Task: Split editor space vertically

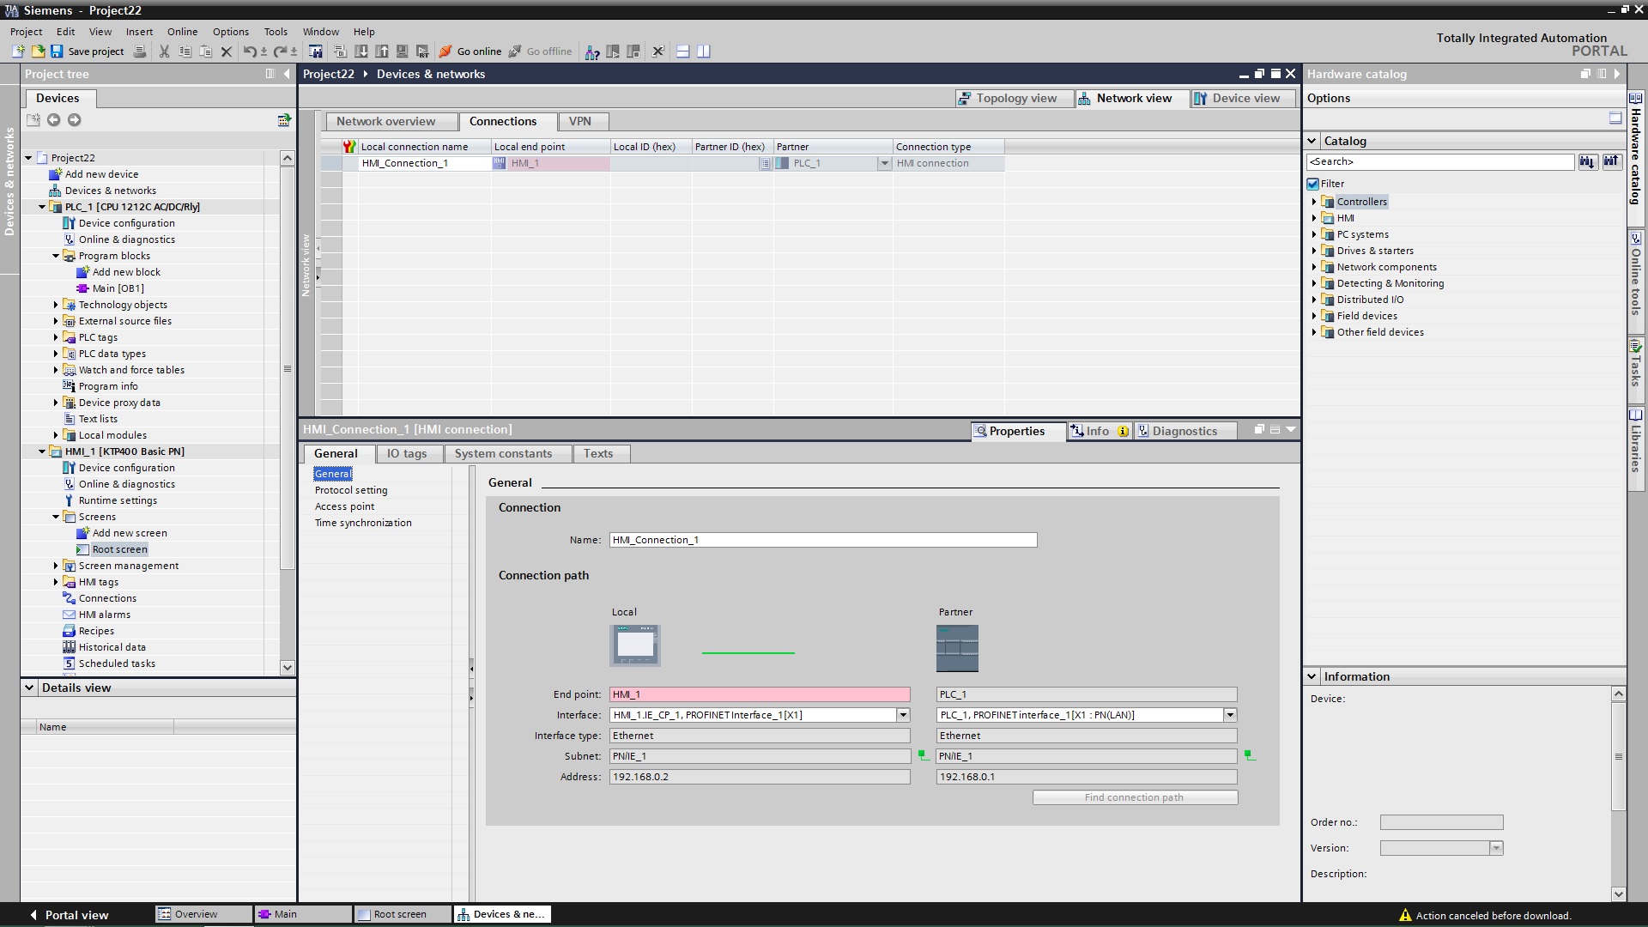Action: point(704,51)
